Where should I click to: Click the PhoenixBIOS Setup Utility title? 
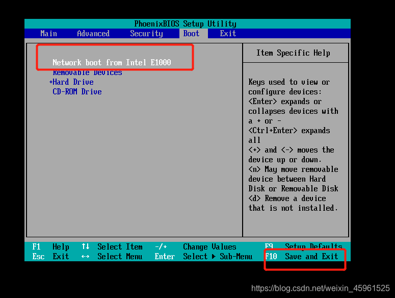(186, 23)
